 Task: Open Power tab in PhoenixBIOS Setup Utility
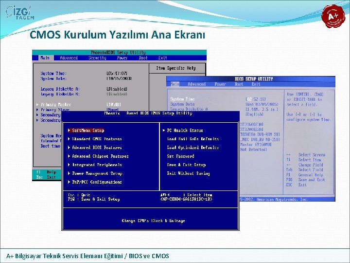click(x=122, y=58)
